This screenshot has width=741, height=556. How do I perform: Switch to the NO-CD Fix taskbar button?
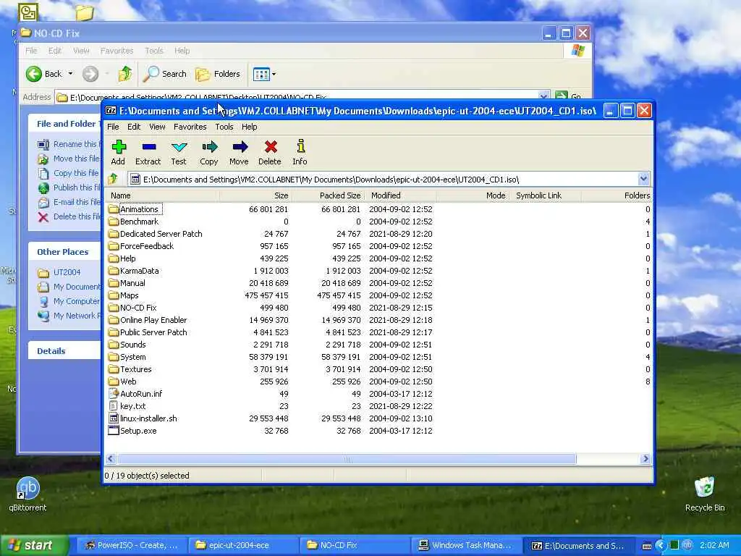coord(354,546)
